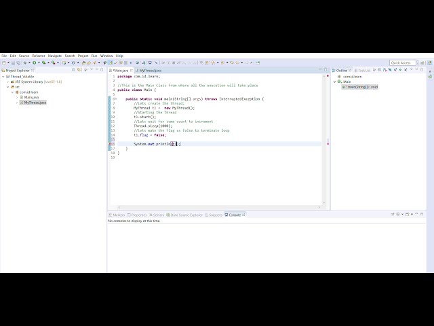Fold main method via line 6 marker

[116, 99]
